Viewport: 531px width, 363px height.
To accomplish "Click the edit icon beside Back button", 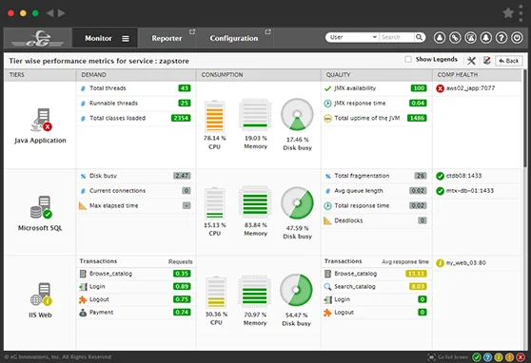I will pyautogui.click(x=487, y=61).
